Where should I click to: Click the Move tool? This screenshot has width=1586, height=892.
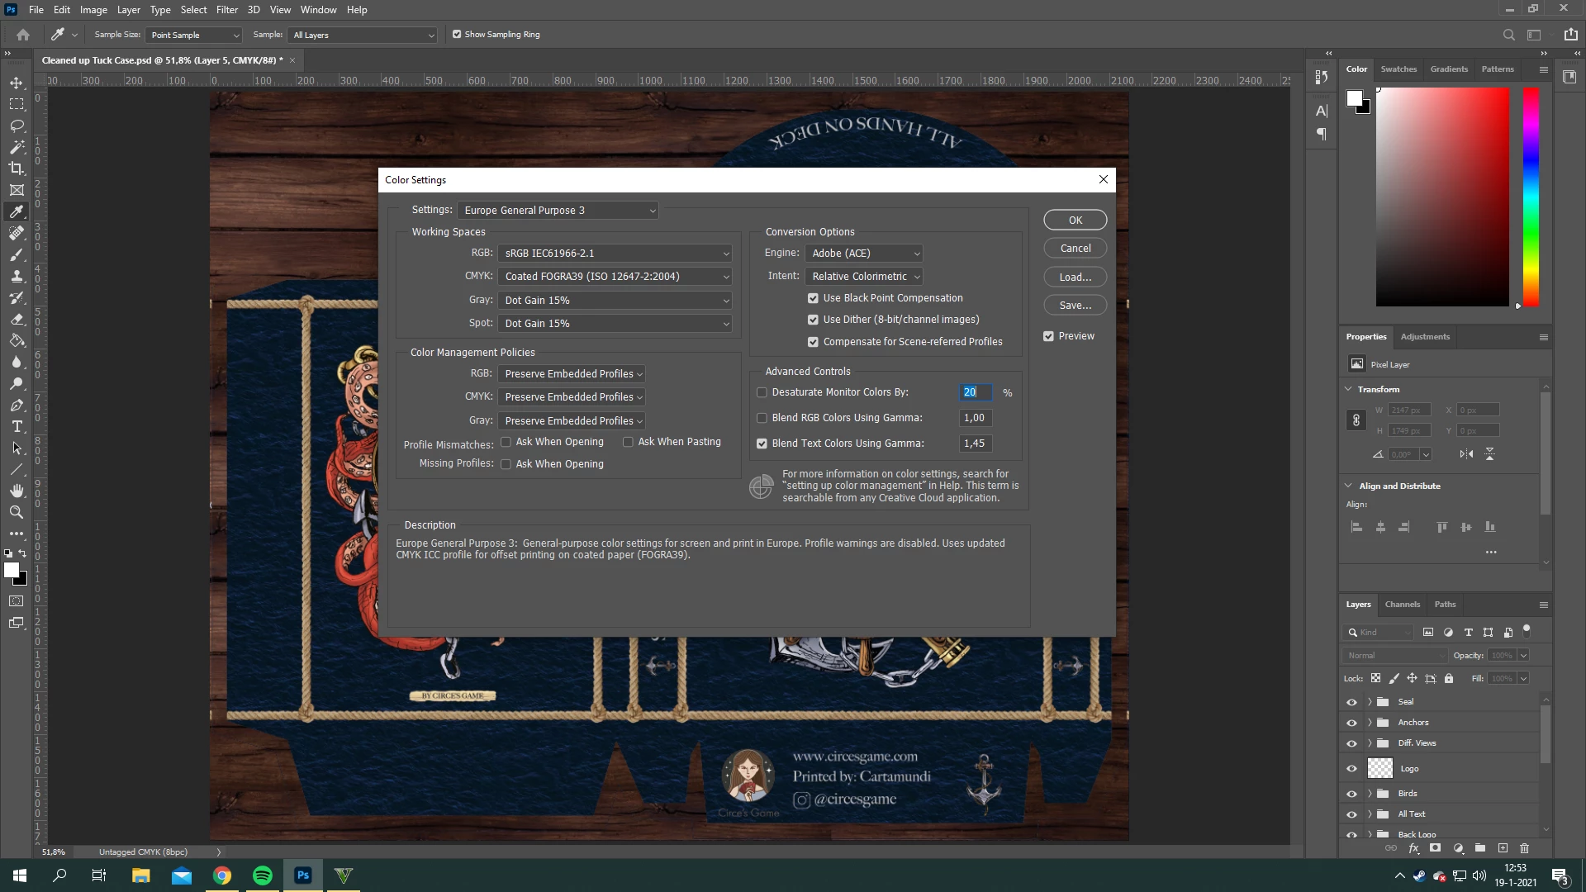[17, 83]
